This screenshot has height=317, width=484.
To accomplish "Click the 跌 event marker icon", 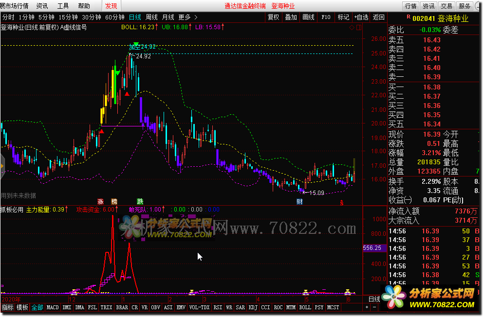I will point(140,201).
